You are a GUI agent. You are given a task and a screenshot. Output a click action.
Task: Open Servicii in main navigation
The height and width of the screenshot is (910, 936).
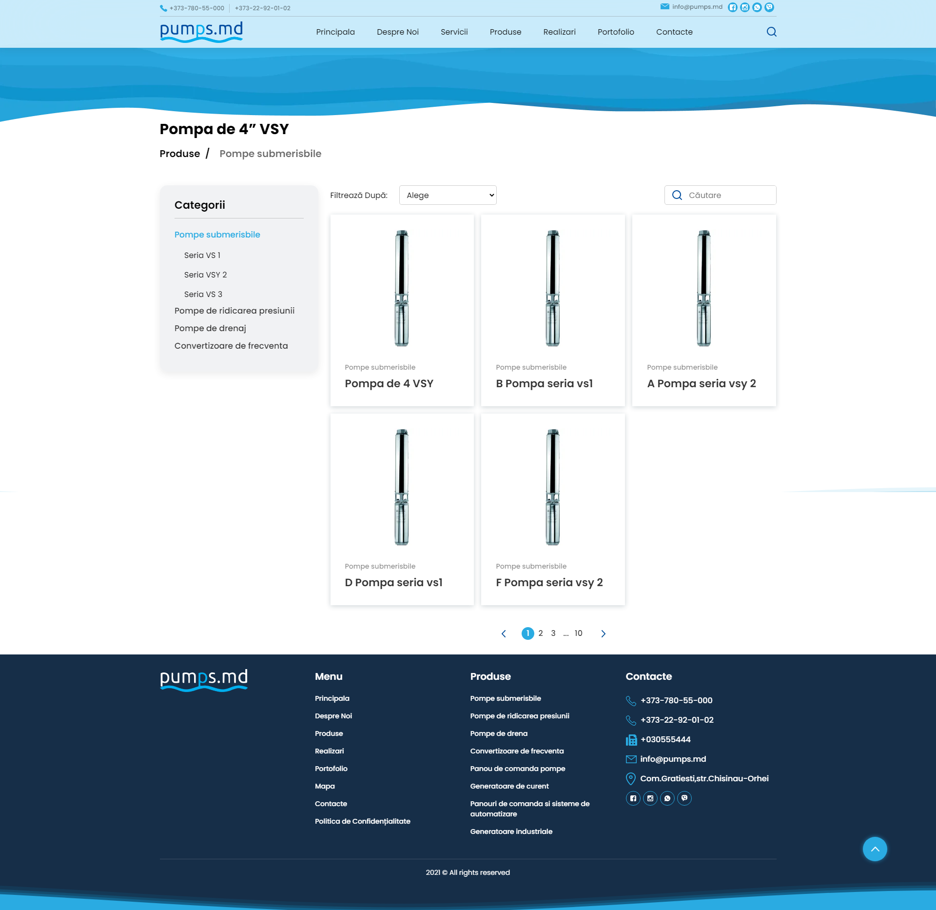pyautogui.click(x=454, y=32)
